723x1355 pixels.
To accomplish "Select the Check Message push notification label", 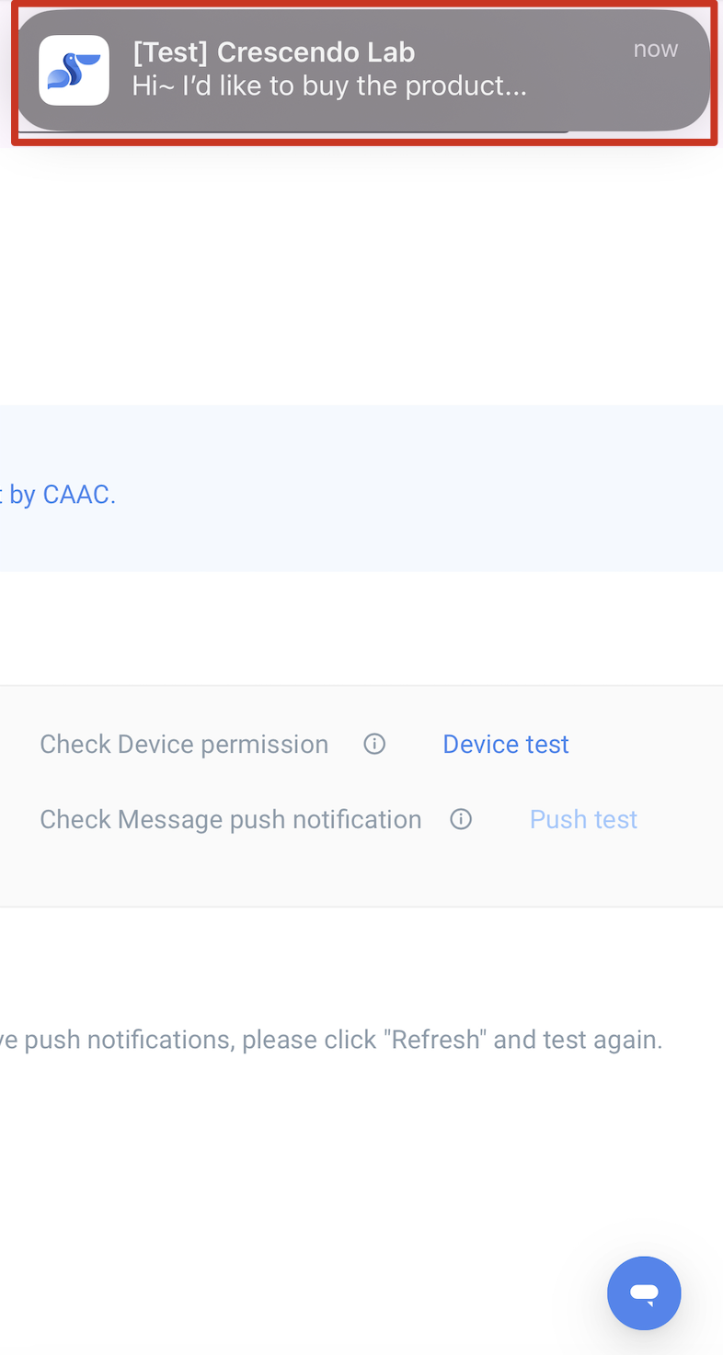I will pos(230,819).
